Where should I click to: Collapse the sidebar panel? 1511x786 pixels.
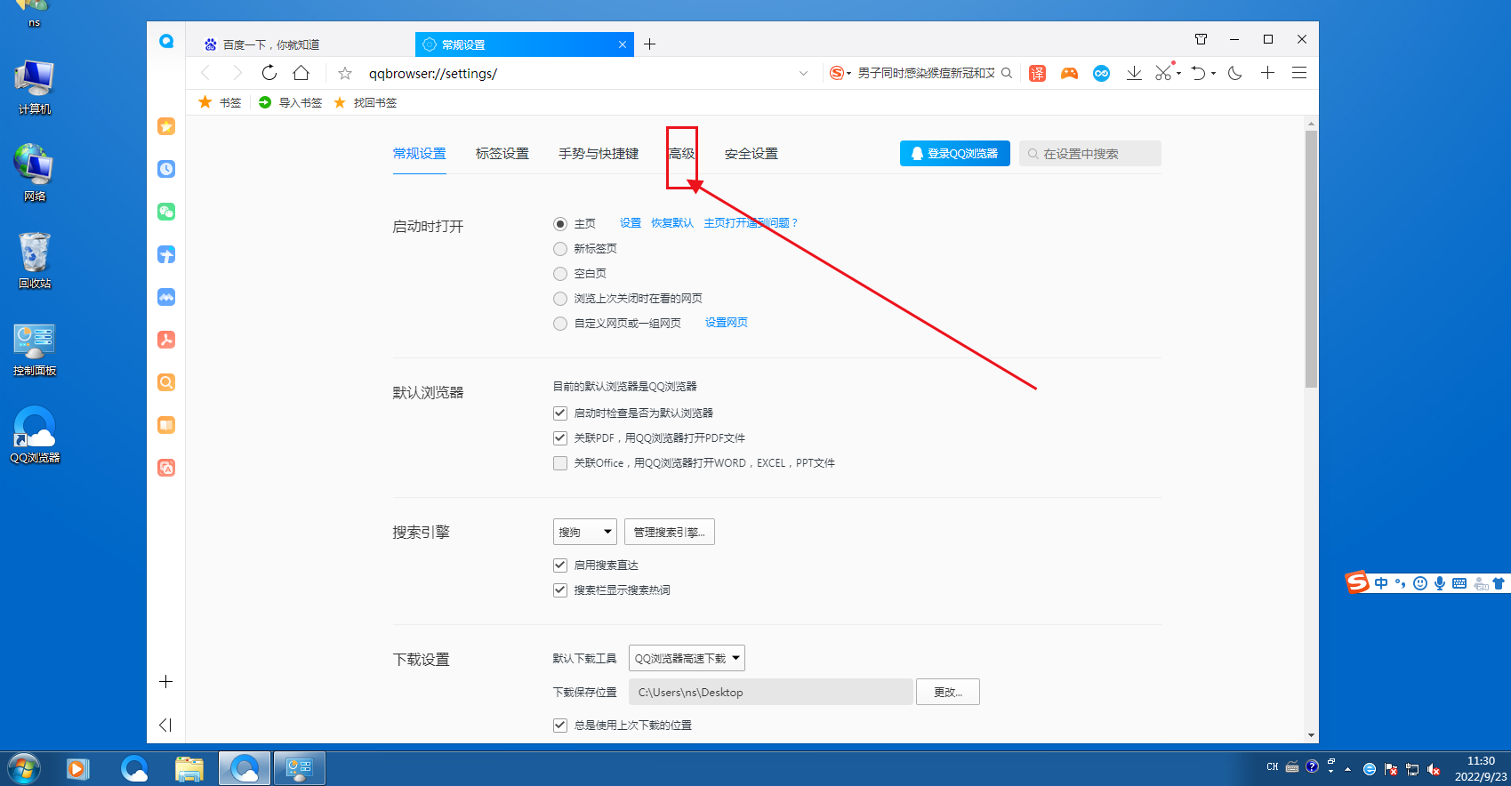[165, 725]
